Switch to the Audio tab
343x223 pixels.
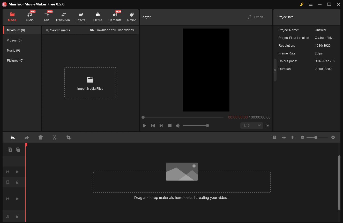[29, 16]
